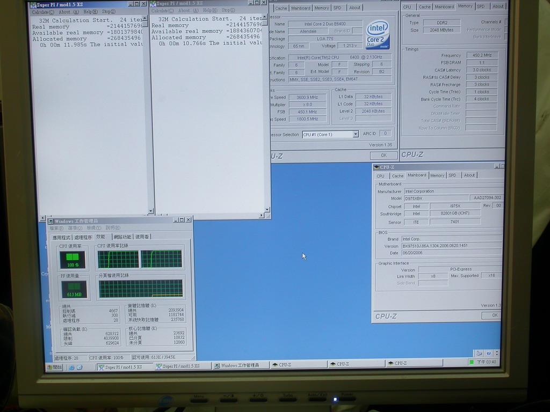The height and width of the screenshot is (412, 550).
Task: Switch to 應用程式 tab in Task Manager
Action: (x=61, y=238)
